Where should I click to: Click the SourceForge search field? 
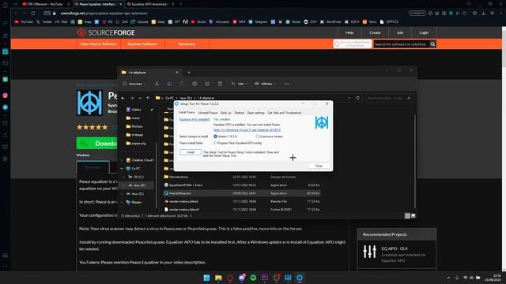coord(401,44)
